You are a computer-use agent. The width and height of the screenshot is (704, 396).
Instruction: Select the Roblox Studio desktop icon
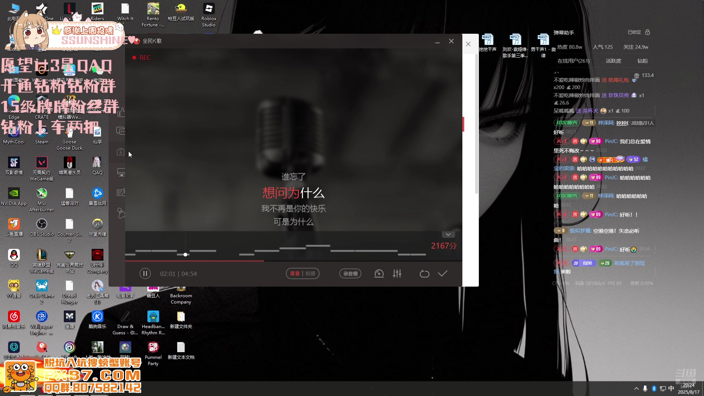point(209,15)
